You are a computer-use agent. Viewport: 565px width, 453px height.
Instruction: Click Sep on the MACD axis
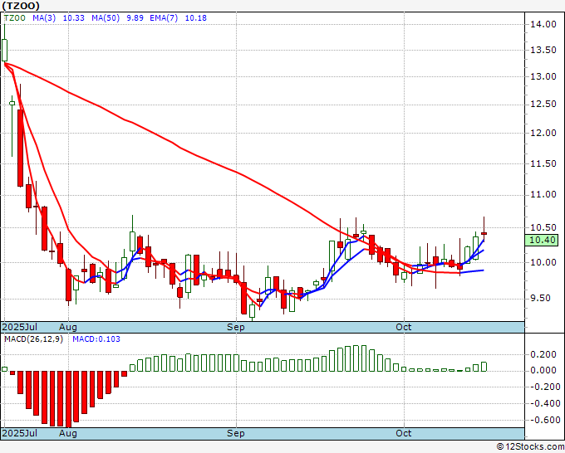(x=236, y=433)
